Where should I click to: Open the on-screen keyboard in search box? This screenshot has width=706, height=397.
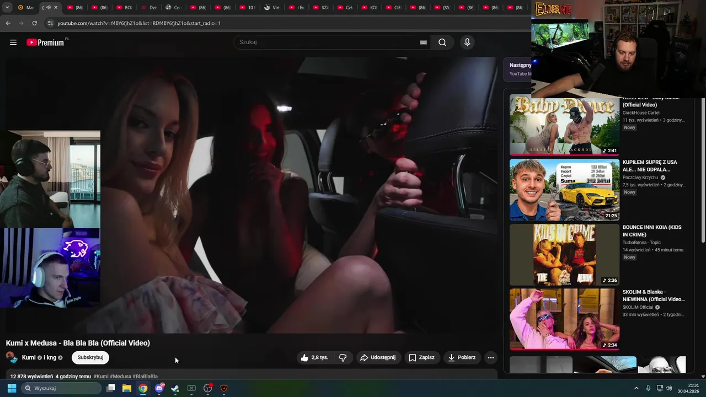tap(423, 42)
